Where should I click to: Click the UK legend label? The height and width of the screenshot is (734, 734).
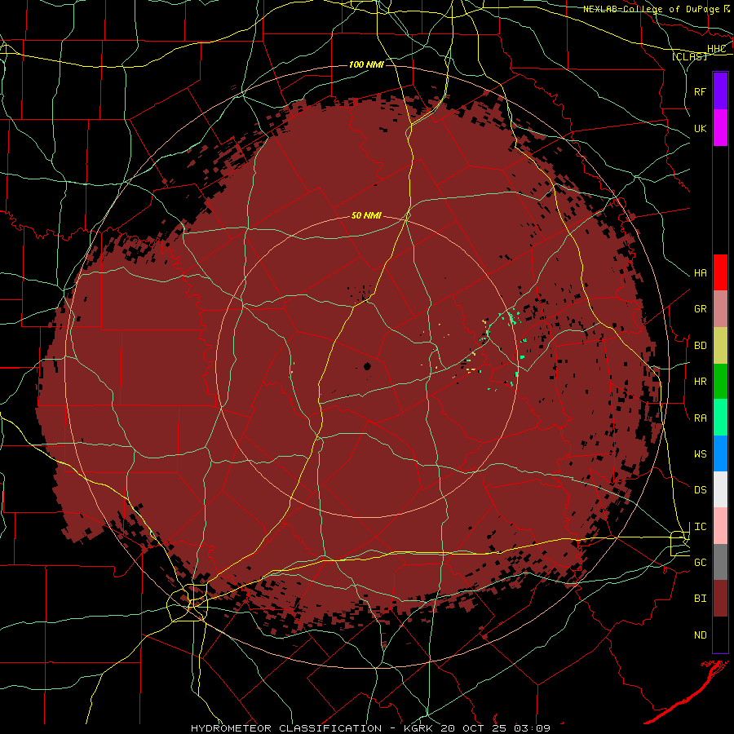(x=700, y=128)
